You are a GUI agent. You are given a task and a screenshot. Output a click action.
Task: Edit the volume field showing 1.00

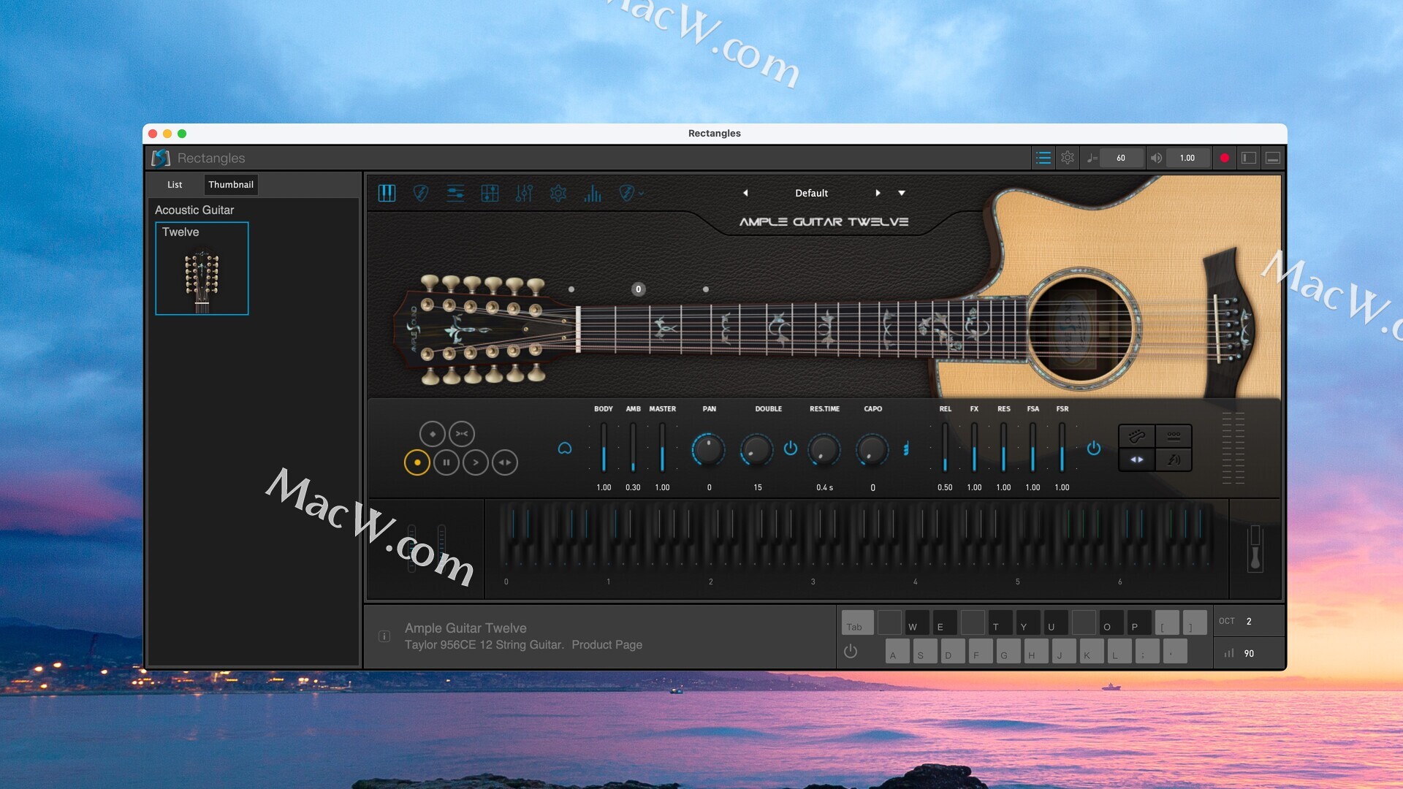point(1187,158)
